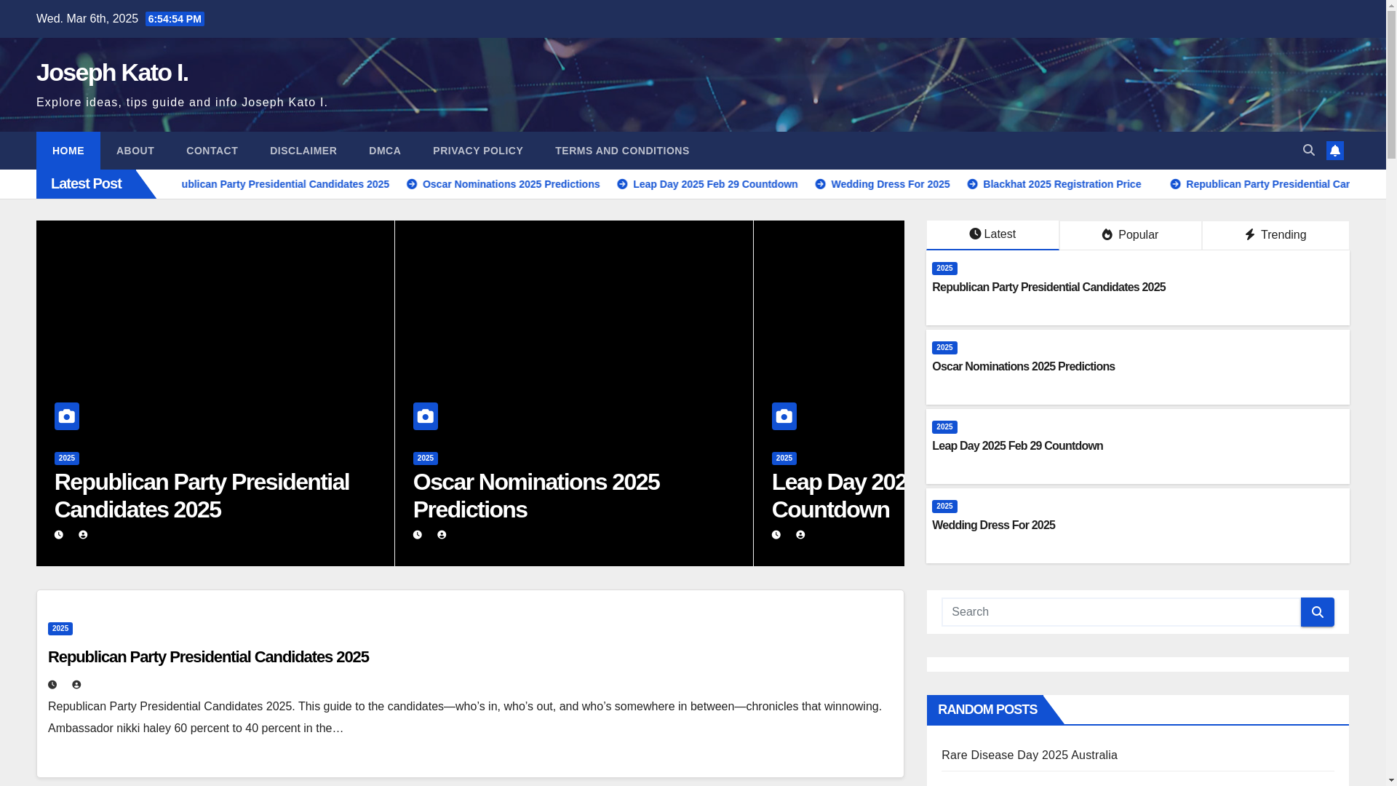Open Oscar Nominations 2025 Predictions slide title
1397x786 pixels.
[536, 496]
